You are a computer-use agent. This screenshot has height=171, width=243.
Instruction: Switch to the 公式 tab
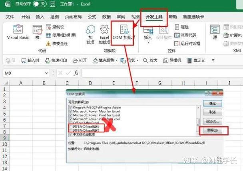click(x=92, y=17)
